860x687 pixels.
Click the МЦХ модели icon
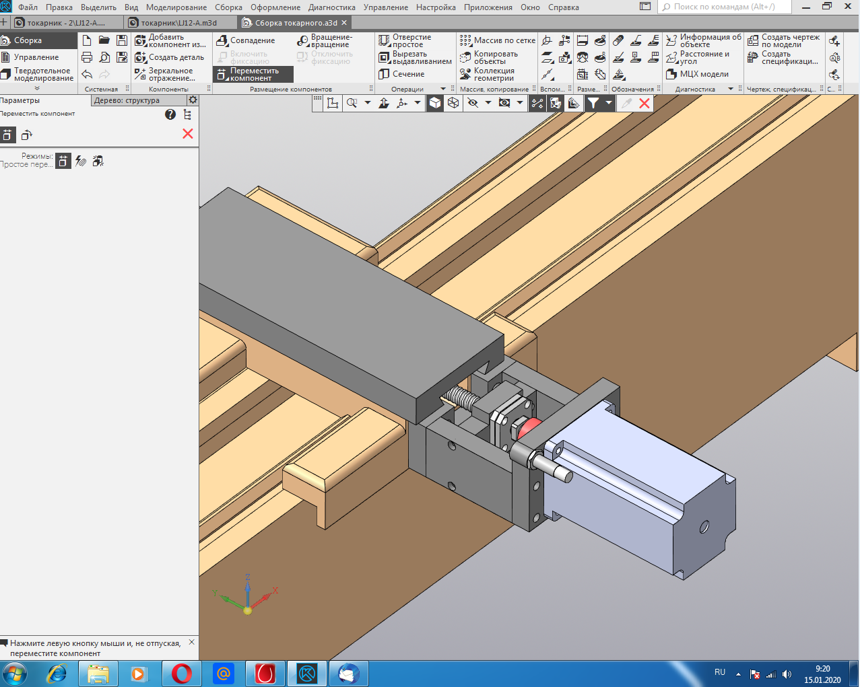pos(671,74)
